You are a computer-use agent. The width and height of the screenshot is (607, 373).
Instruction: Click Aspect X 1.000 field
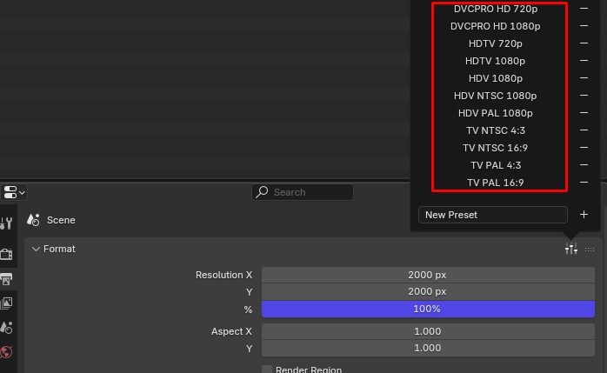pos(428,331)
